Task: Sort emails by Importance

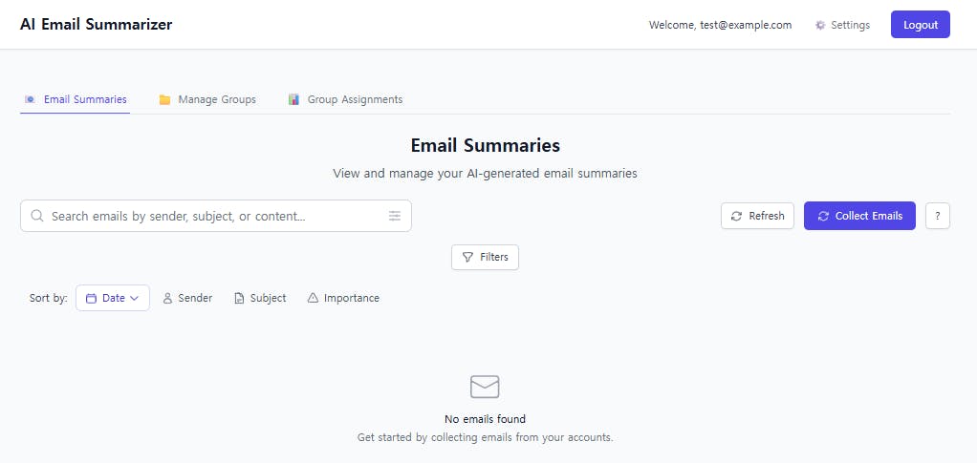Action: (343, 298)
